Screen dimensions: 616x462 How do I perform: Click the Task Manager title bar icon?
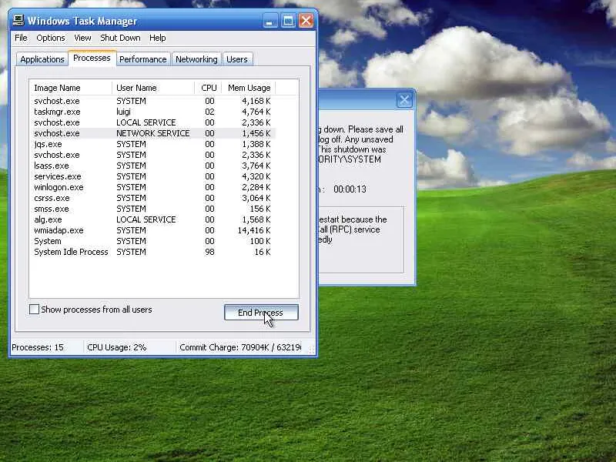tap(18, 21)
